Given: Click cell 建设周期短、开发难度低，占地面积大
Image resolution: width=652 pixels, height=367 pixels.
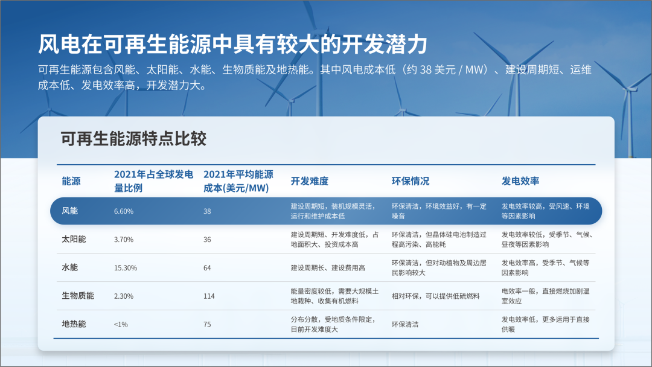Looking at the screenshot, I should (334, 240).
